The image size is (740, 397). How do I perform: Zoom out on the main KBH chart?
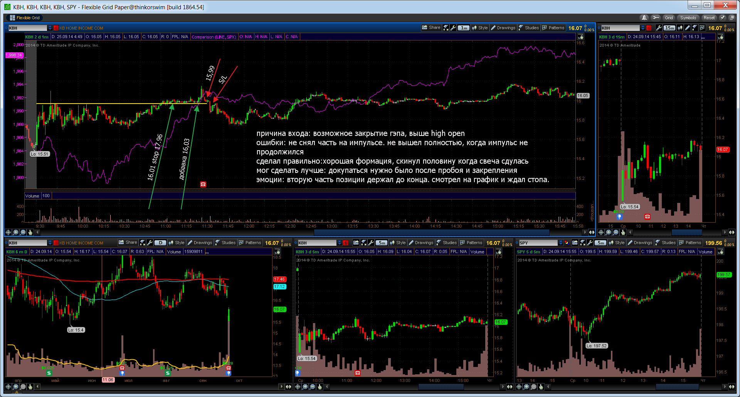[23, 232]
